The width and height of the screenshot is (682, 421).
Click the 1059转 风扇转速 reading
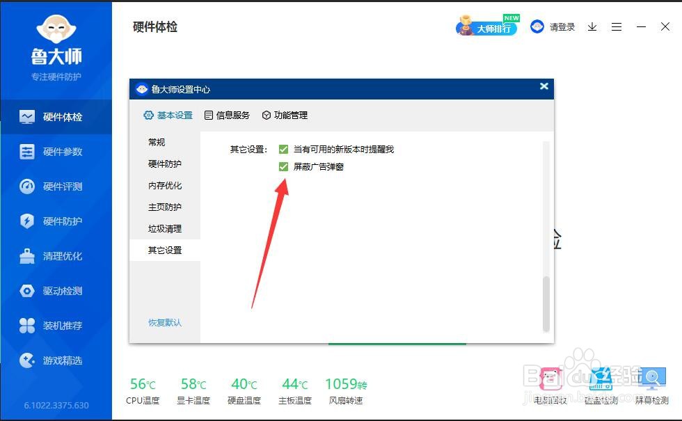tap(347, 390)
